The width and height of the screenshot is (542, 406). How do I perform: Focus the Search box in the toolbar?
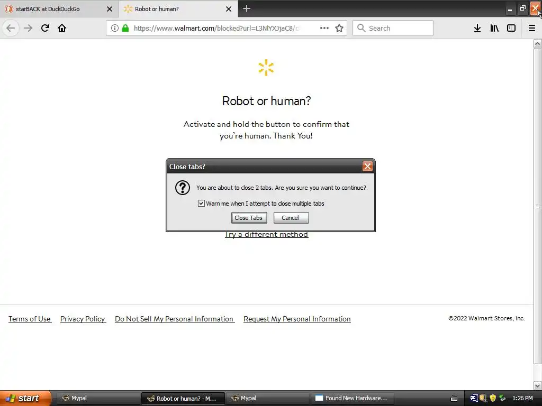click(x=393, y=28)
